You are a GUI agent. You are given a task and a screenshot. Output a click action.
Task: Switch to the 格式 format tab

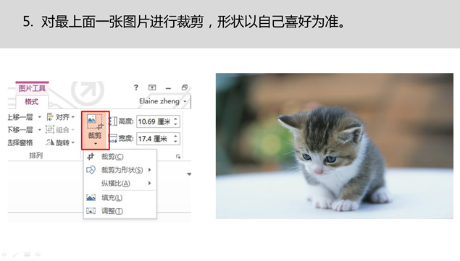point(32,102)
